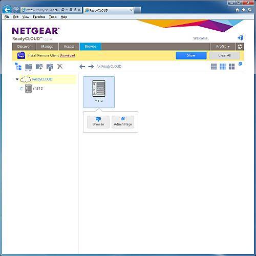Click the blue Show button
Screen dimensions: 256x256
tap(191, 55)
